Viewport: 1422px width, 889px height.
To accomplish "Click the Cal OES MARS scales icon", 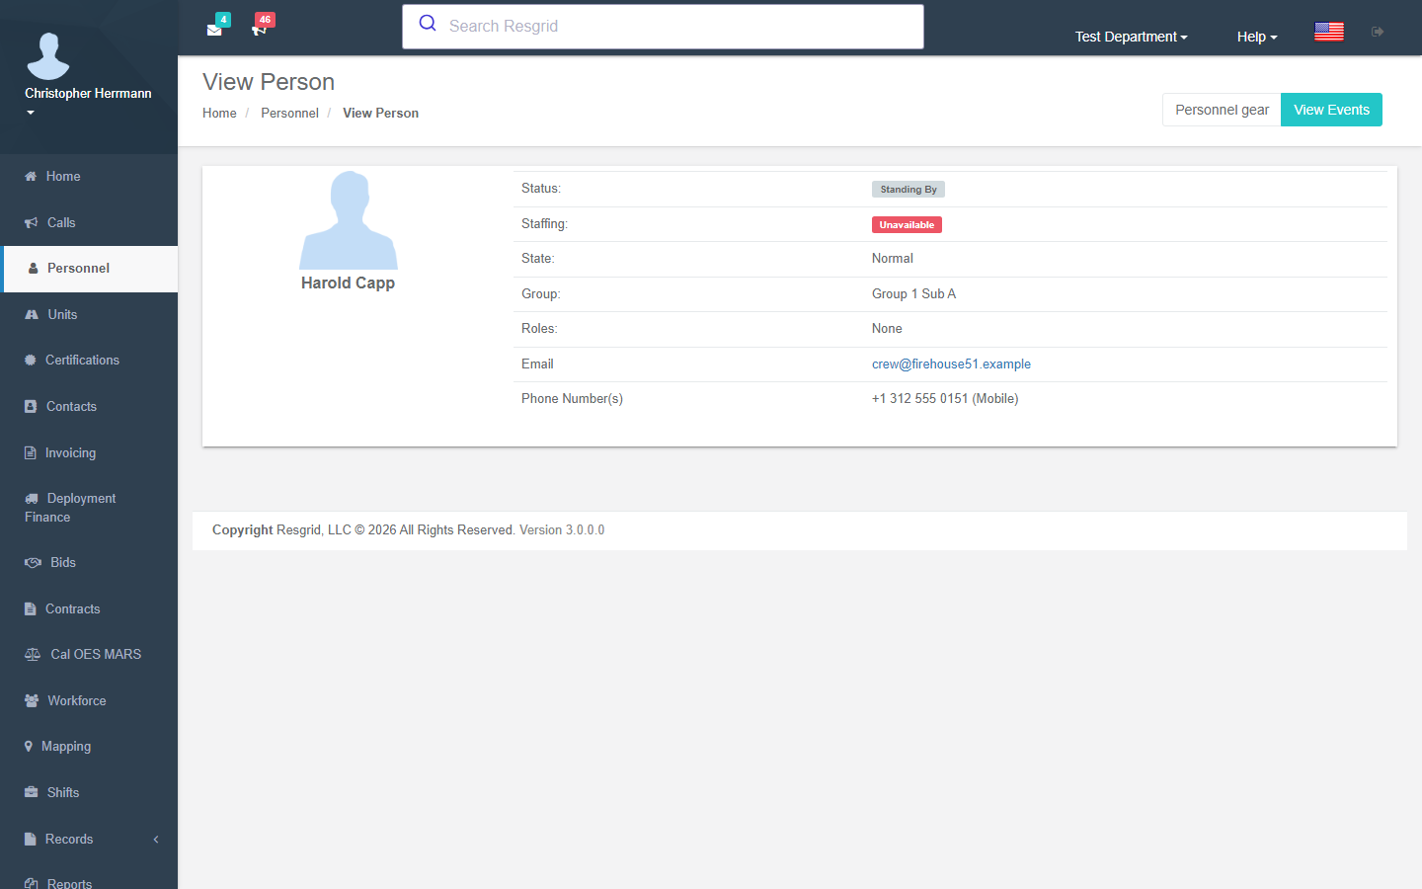I will click(x=33, y=655).
